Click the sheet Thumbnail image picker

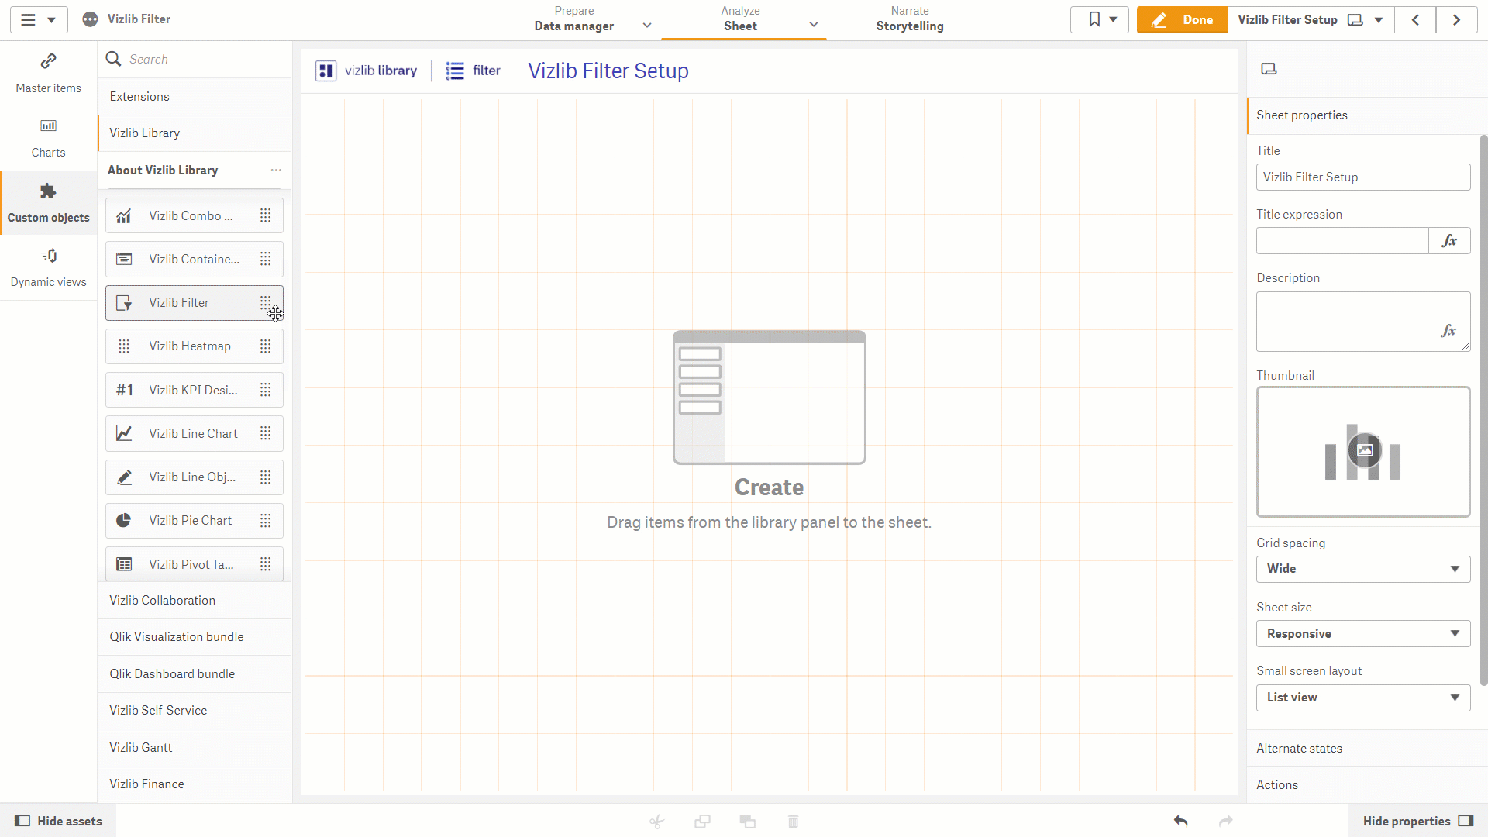(1363, 452)
